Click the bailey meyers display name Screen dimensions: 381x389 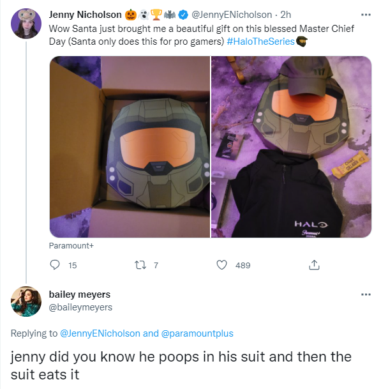point(80,294)
